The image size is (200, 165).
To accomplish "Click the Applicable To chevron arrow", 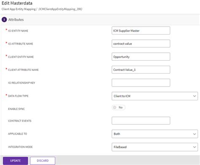I will click(x=195, y=134).
